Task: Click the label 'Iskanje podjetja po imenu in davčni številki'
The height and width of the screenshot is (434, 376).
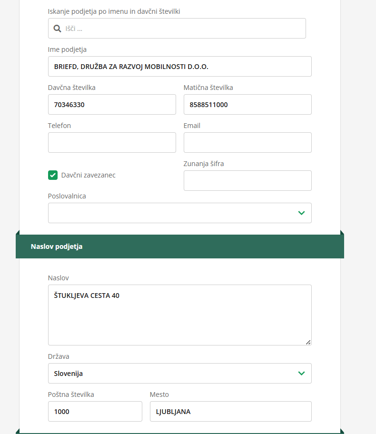Action: coord(114,11)
